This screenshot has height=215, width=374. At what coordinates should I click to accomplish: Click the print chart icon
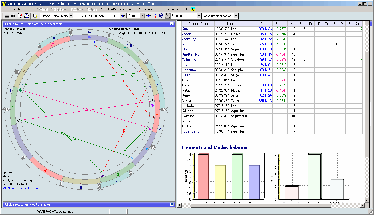coord(27,16)
